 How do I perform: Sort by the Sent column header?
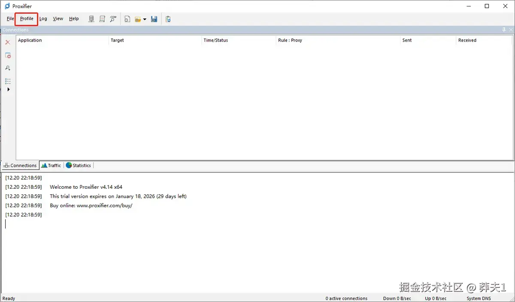coord(428,40)
